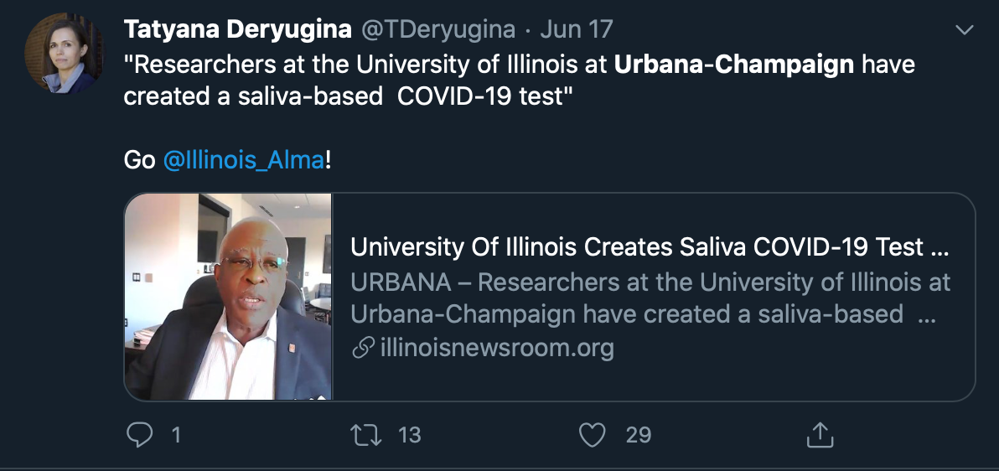Click the quoted tweet text about saliva-based test

tap(520, 80)
